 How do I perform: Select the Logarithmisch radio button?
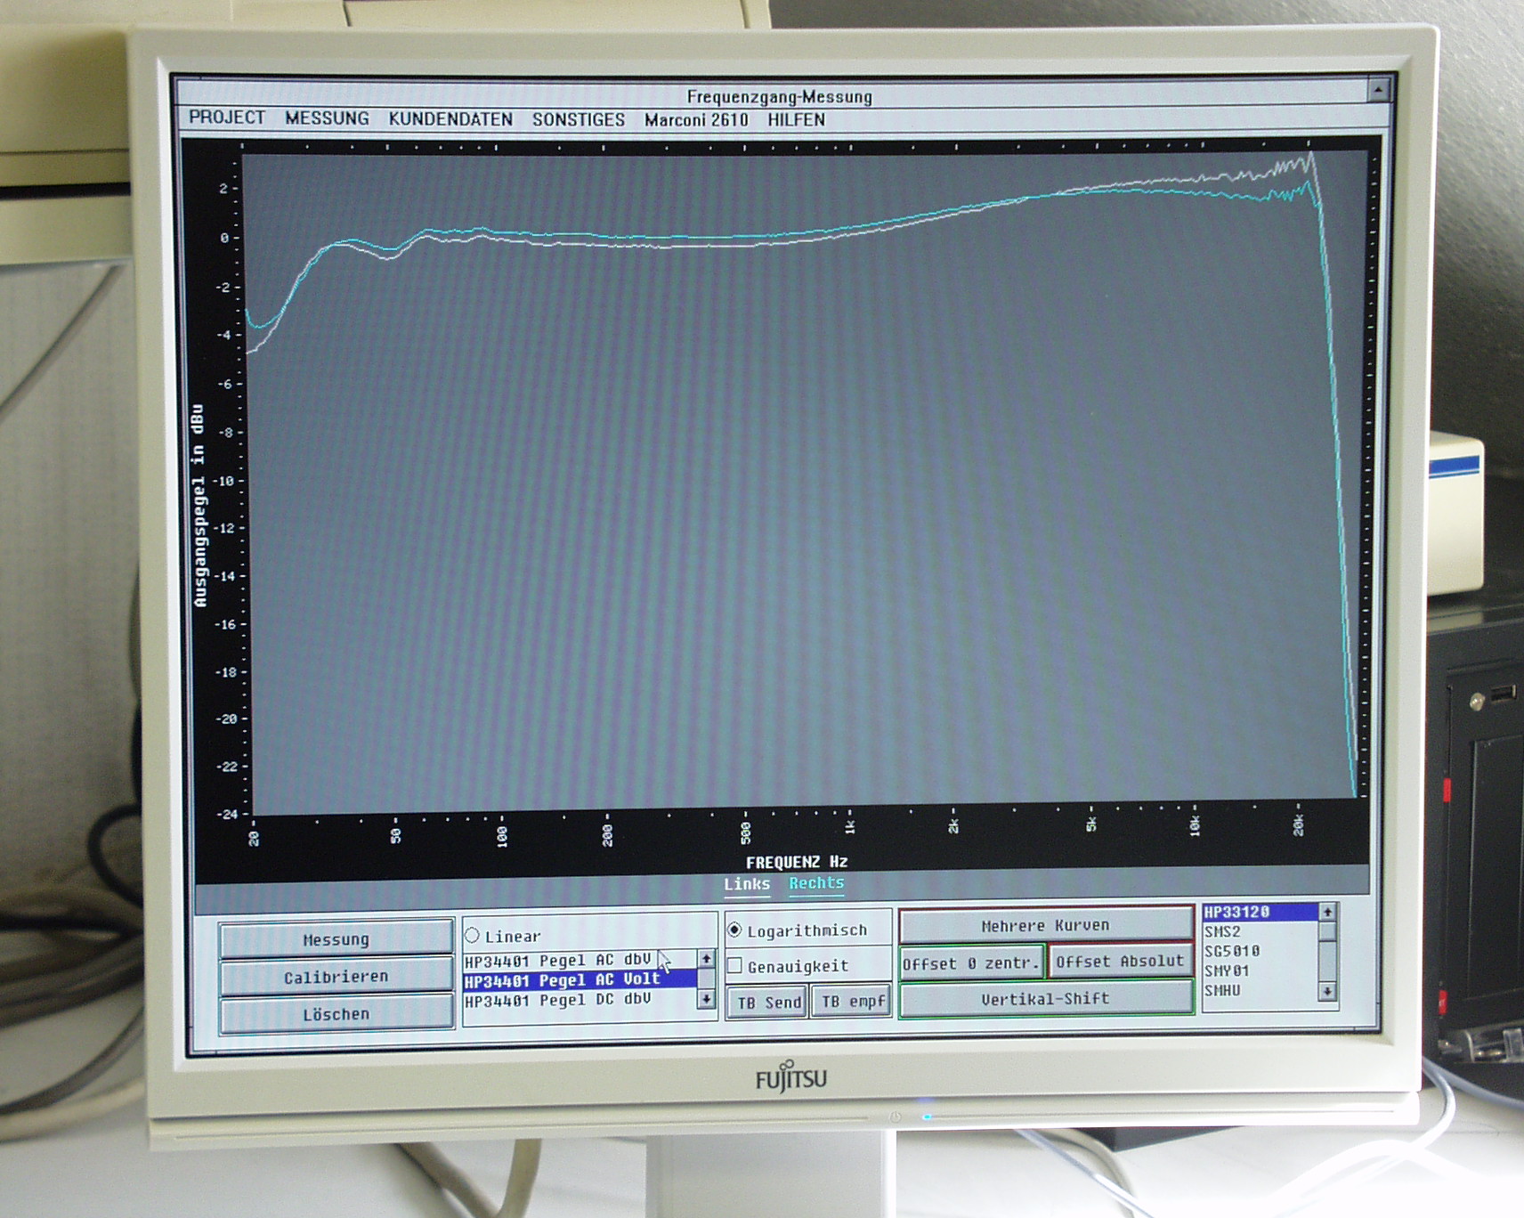(x=734, y=930)
